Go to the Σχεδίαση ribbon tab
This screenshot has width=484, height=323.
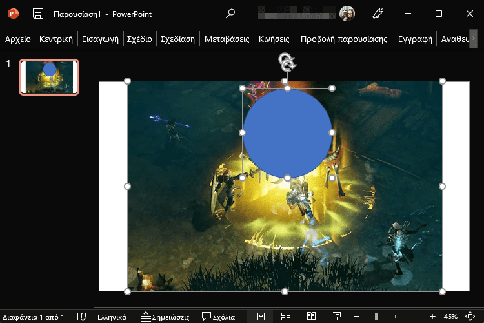[177, 39]
